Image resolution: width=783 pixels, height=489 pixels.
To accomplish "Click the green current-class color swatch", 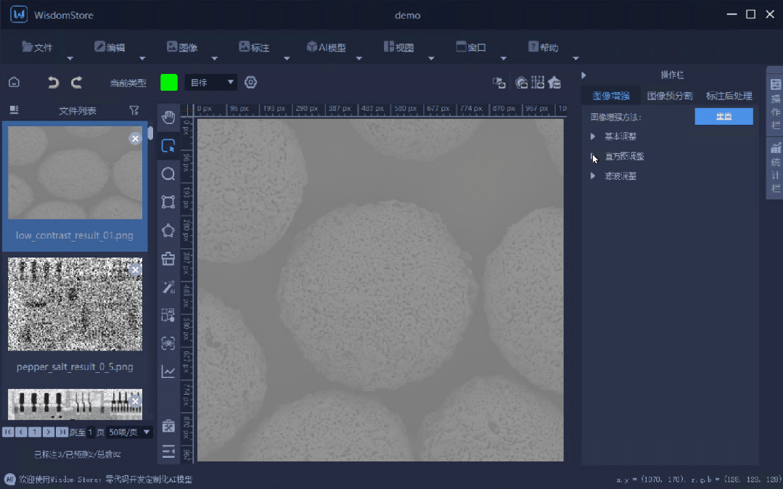I will click(169, 83).
